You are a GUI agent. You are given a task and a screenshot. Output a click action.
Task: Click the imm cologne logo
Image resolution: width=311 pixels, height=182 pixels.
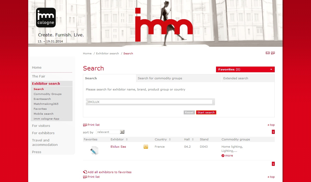click(x=46, y=17)
